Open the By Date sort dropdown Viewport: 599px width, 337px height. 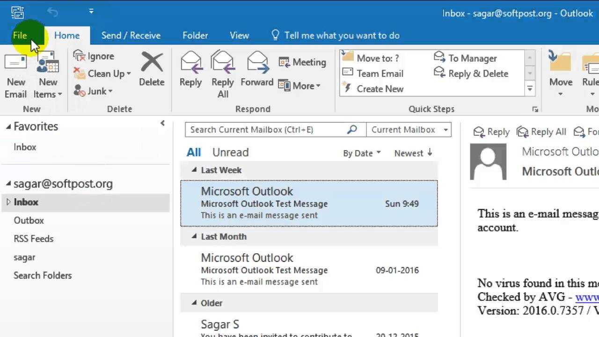pyautogui.click(x=362, y=153)
